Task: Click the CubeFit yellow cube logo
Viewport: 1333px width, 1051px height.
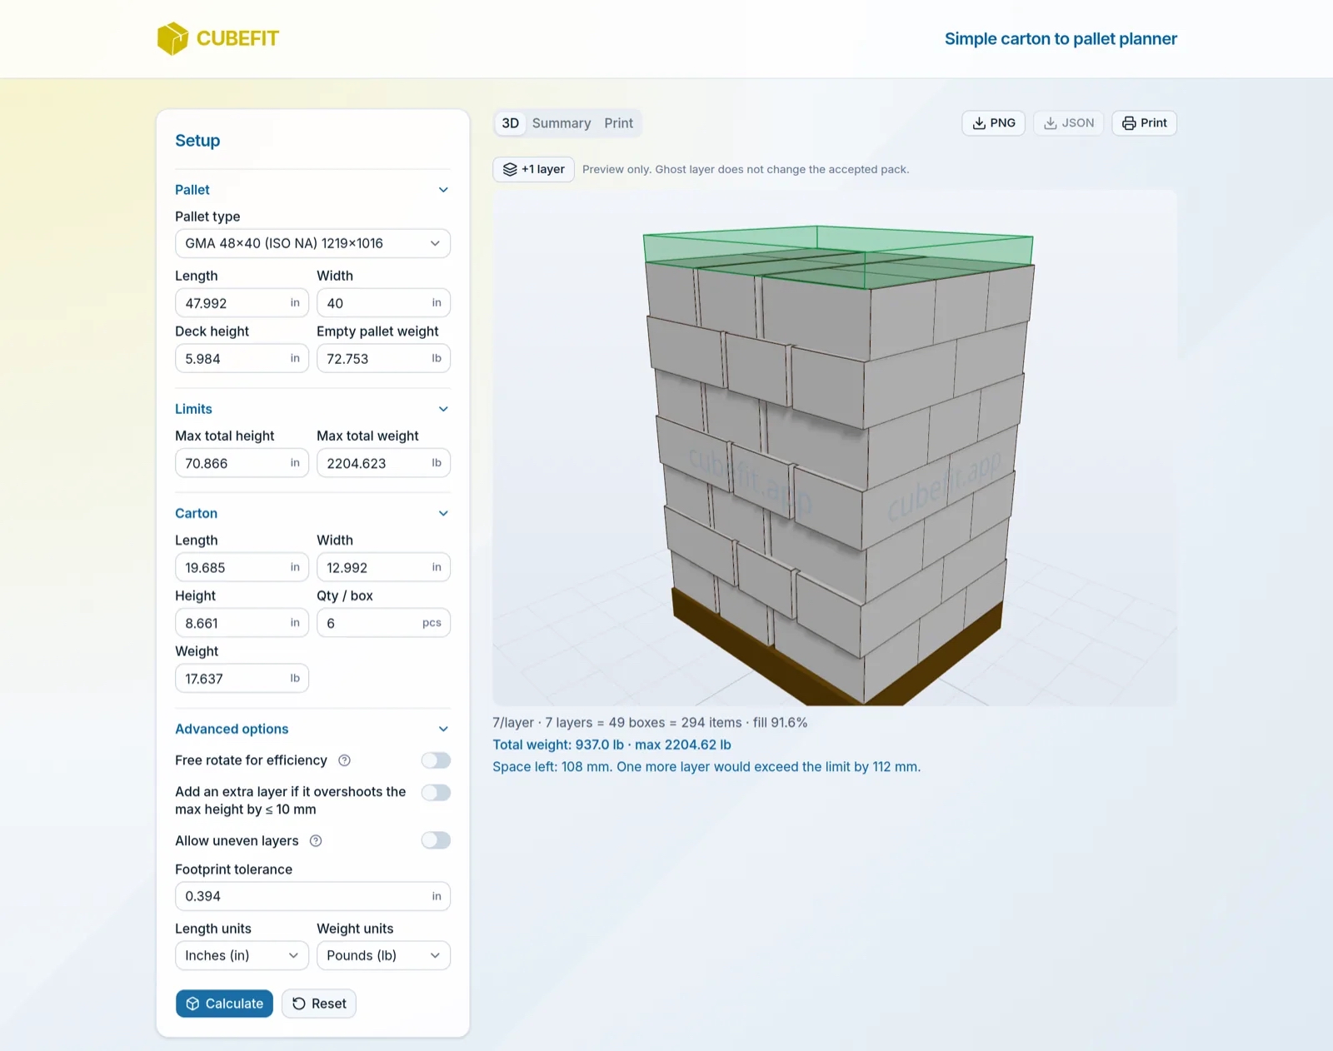Action: pos(172,38)
